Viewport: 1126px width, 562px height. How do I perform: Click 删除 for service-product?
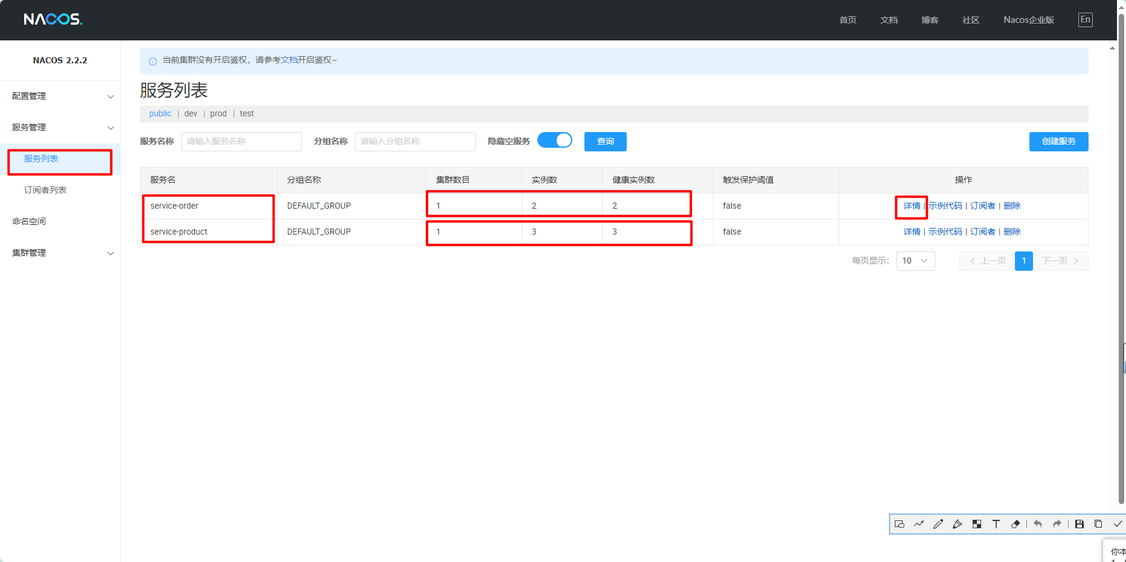1012,232
